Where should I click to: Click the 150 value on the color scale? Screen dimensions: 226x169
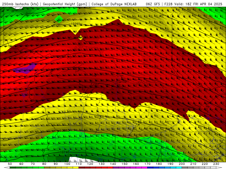pos(124,164)
